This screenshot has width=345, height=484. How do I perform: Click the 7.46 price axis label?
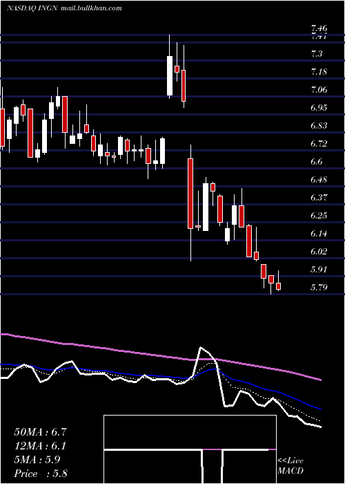pyautogui.click(x=319, y=29)
